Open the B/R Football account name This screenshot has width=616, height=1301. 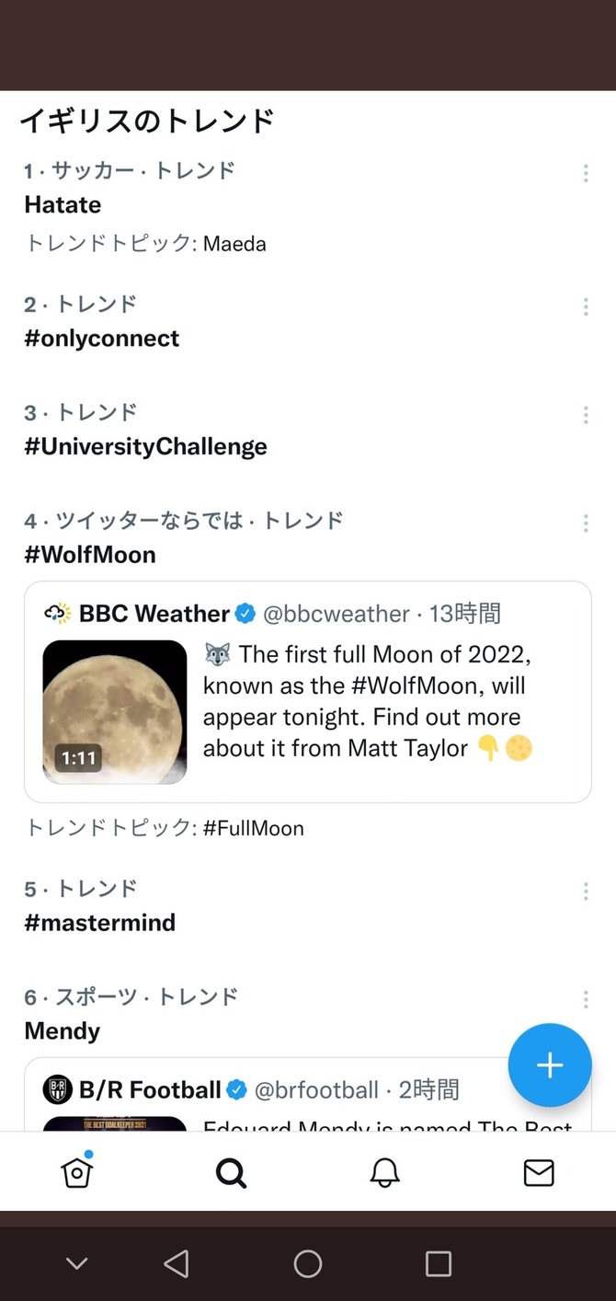[x=150, y=1090]
